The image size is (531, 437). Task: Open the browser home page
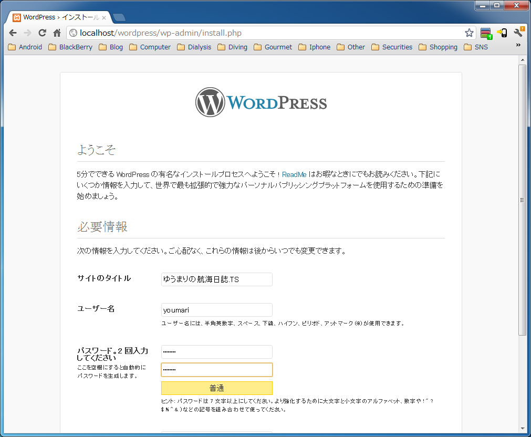coord(57,33)
